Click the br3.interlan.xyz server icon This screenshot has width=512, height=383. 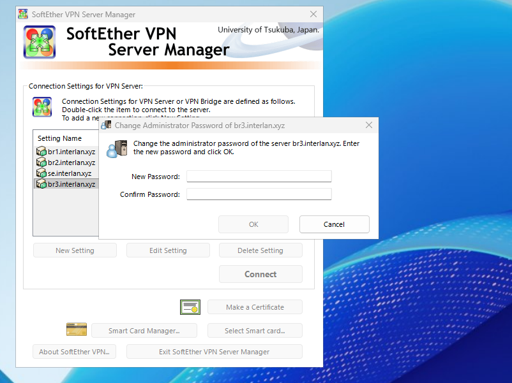pos(41,184)
